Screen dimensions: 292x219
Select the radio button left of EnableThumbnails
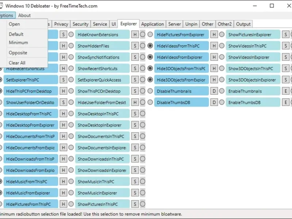point(222,91)
